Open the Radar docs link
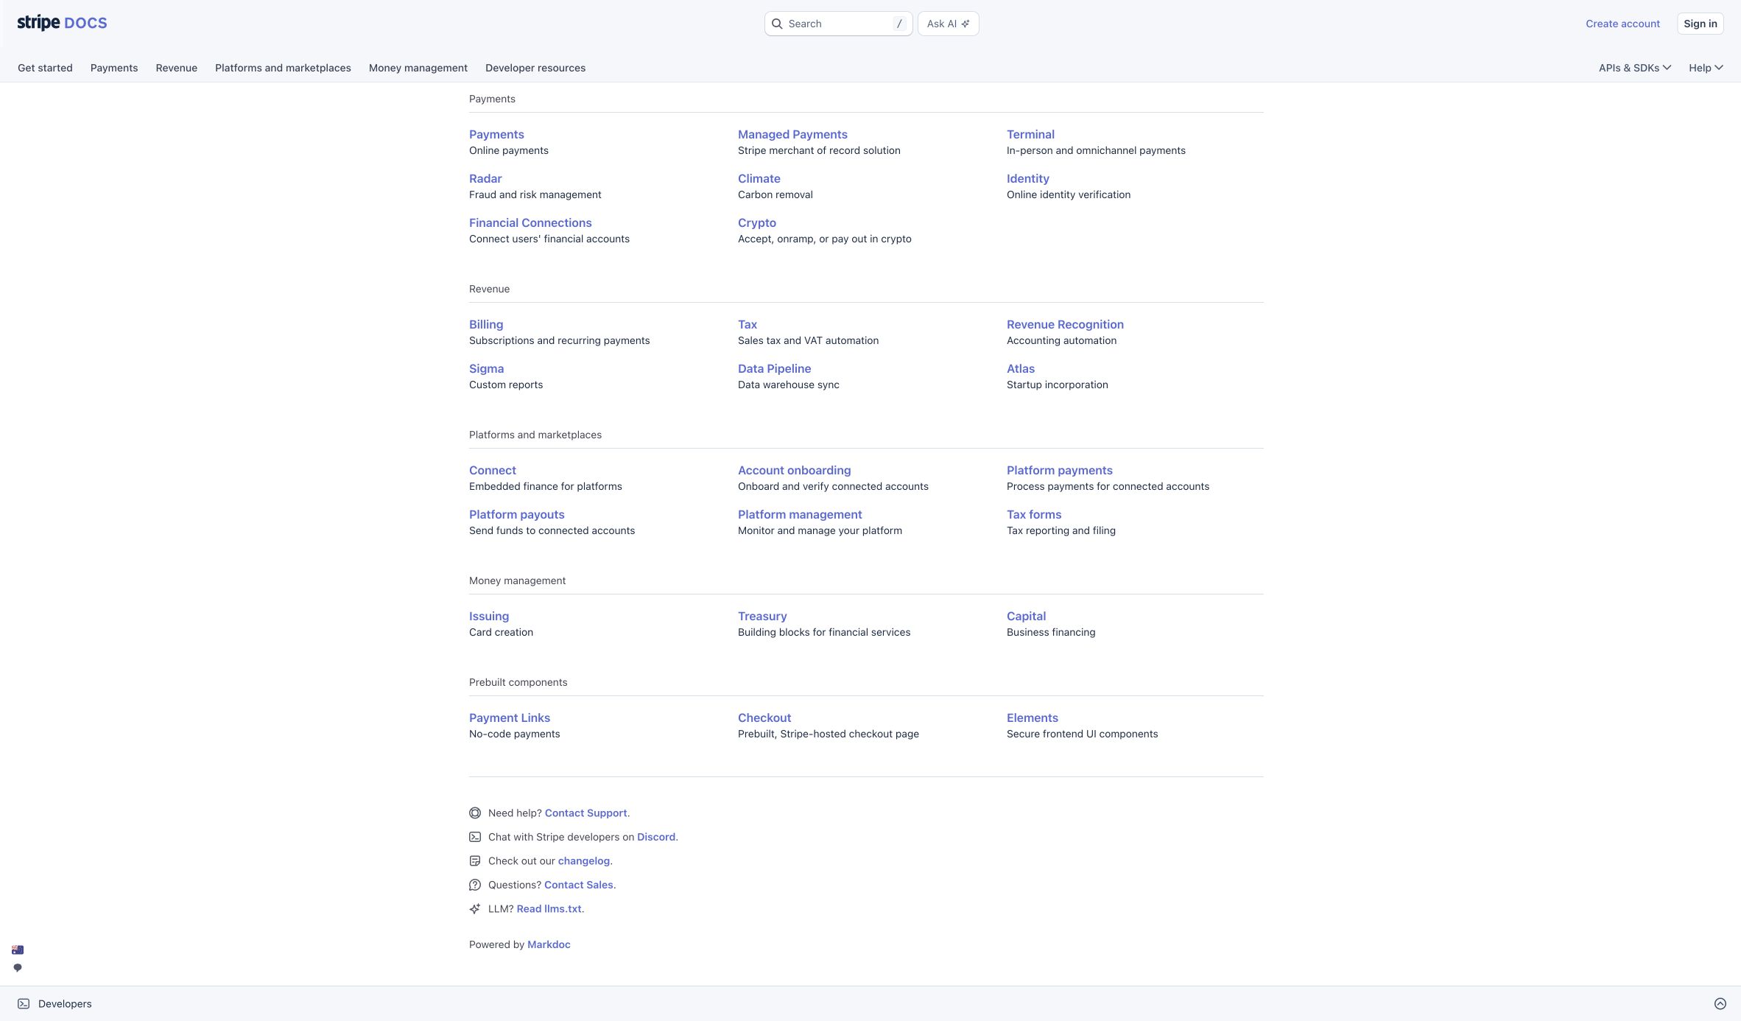 point(485,178)
